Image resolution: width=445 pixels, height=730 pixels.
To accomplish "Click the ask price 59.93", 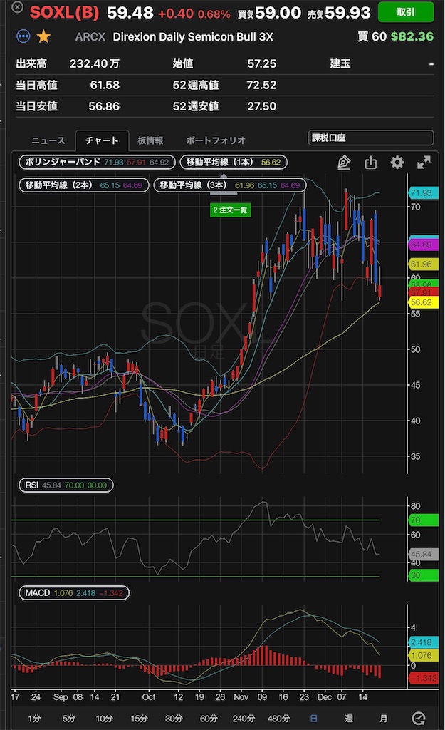I will click(x=348, y=13).
